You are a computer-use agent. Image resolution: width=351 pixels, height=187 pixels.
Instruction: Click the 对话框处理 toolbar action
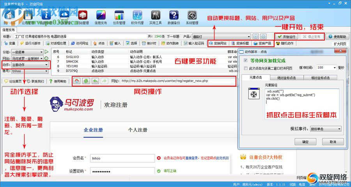coord(56,43)
